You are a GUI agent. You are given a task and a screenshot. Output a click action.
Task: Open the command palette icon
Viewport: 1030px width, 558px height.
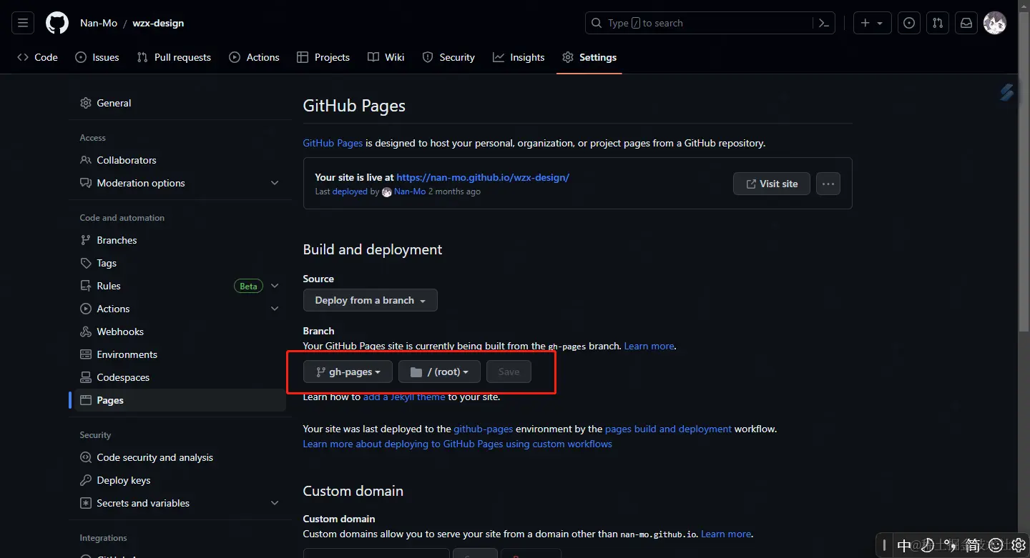[x=823, y=23]
